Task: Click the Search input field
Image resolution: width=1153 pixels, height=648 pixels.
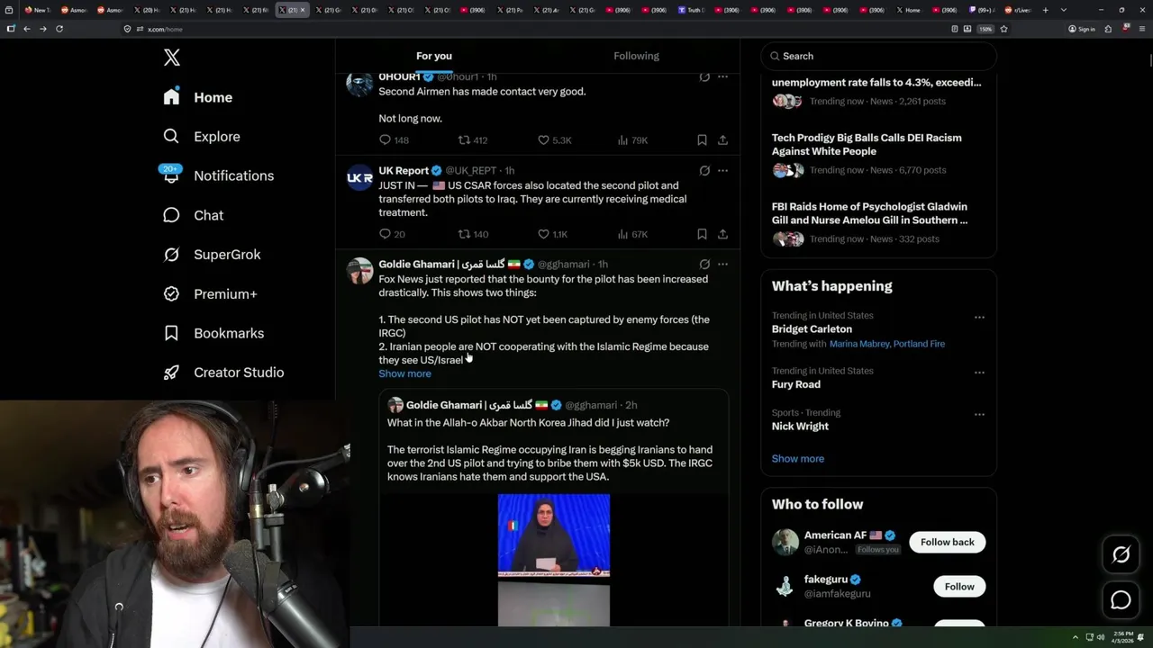Action: click(878, 56)
